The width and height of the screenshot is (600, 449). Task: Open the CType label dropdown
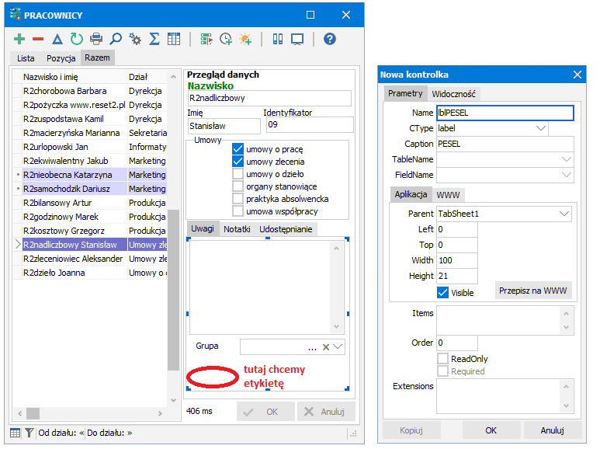click(x=541, y=128)
